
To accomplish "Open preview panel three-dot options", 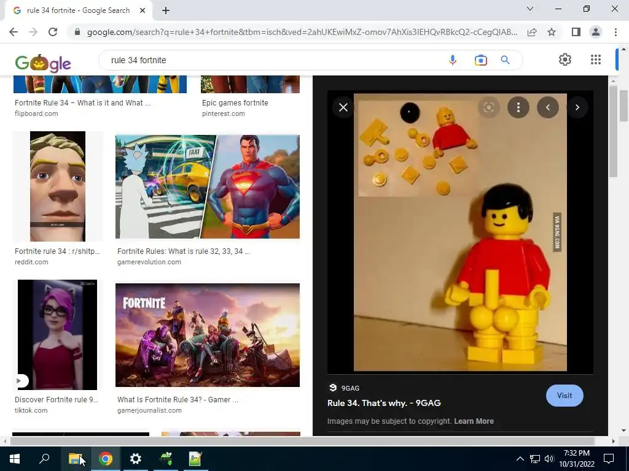I will [x=518, y=107].
